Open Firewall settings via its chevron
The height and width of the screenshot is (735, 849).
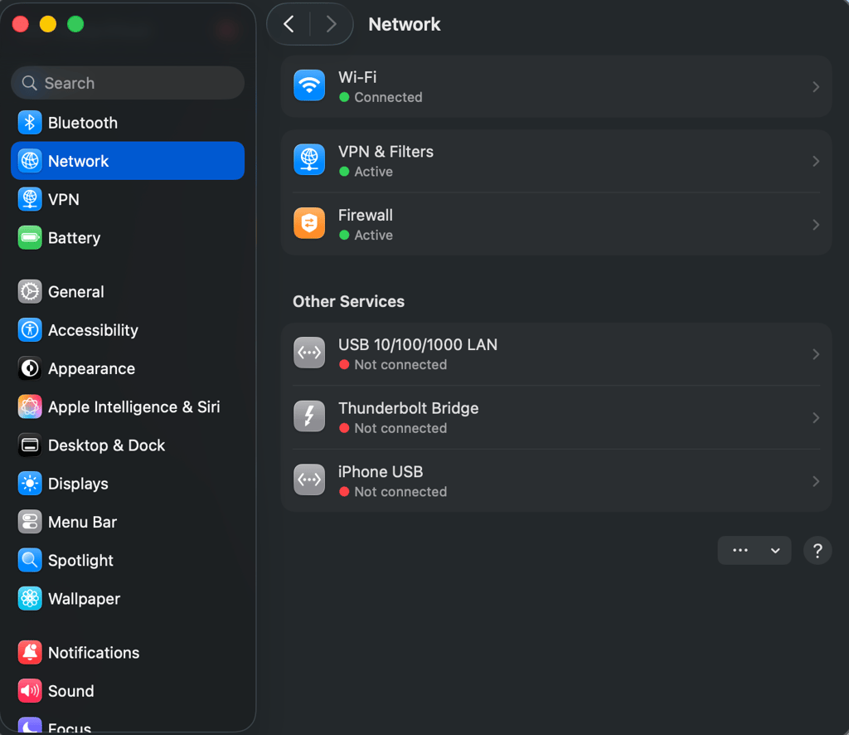click(816, 224)
